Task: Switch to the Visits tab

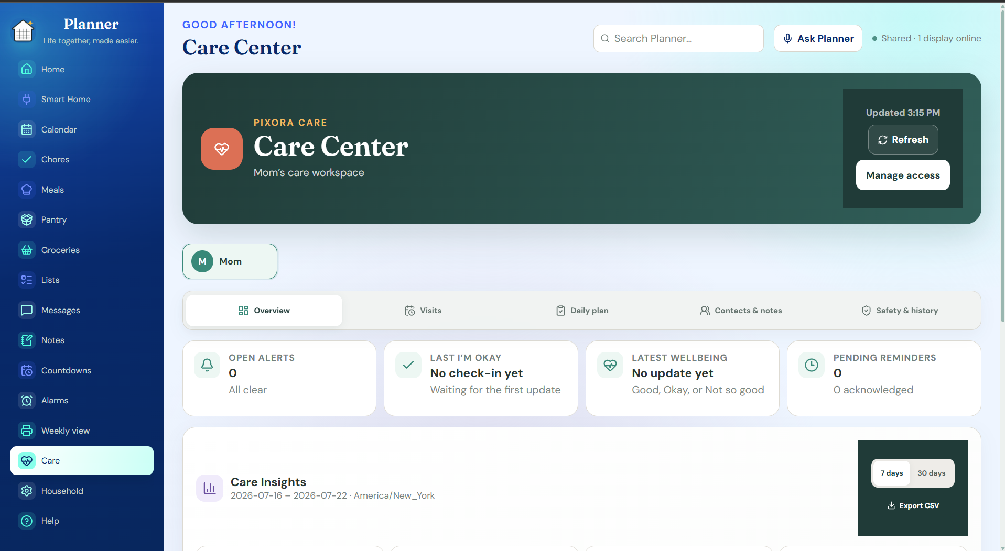Action: (x=423, y=311)
